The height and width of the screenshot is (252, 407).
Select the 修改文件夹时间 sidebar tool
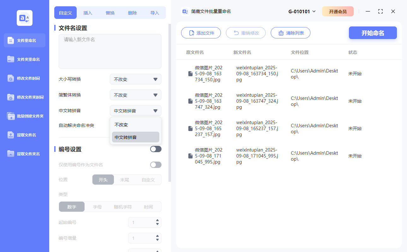(24, 97)
